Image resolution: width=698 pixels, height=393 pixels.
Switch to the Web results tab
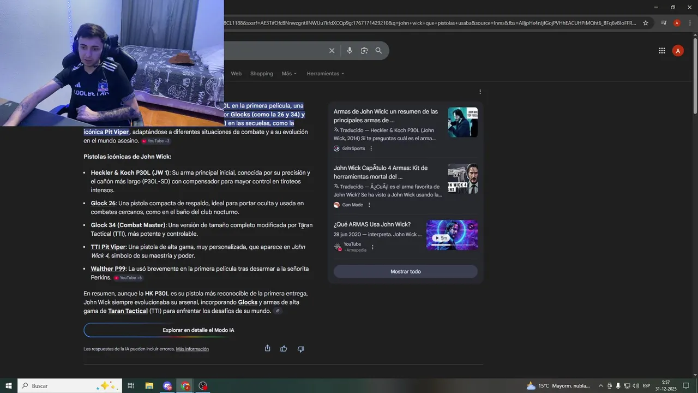click(236, 74)
